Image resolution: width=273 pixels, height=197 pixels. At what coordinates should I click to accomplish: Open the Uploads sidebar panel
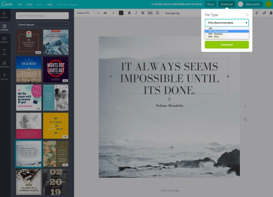tap(4, 77)
